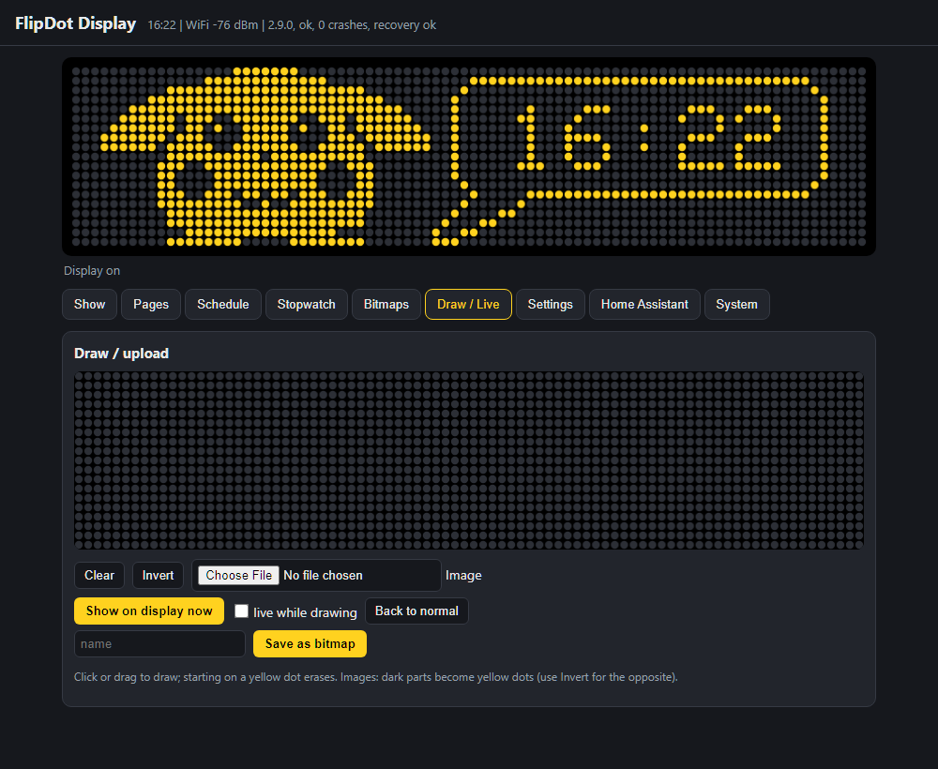The width and height of the screenshot is (938, 769).
Task: Click Back to normal button
Action: tap(417, 611)
